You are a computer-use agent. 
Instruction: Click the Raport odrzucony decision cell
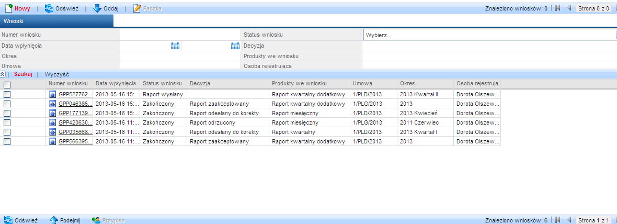(228, 122)
